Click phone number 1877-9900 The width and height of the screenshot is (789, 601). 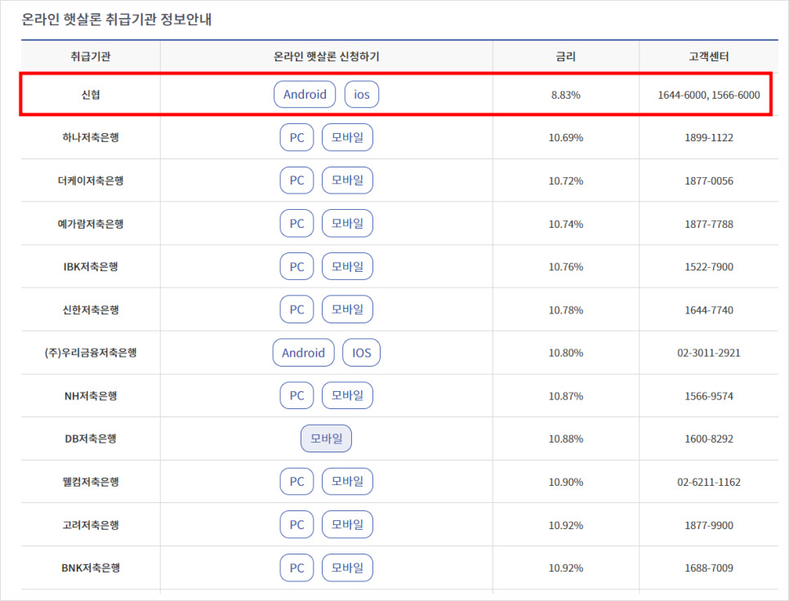click(x=708, y=525)
